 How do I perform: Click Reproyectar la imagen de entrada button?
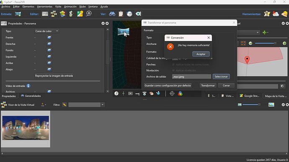(x=54, y=76)
